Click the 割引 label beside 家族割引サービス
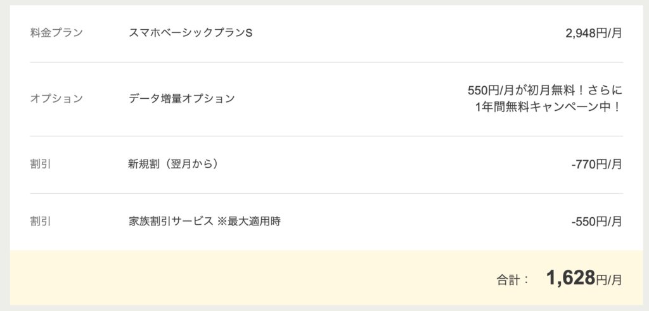649x311 pixels. [x=41, y=221]
